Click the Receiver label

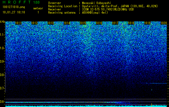[55, 9]
